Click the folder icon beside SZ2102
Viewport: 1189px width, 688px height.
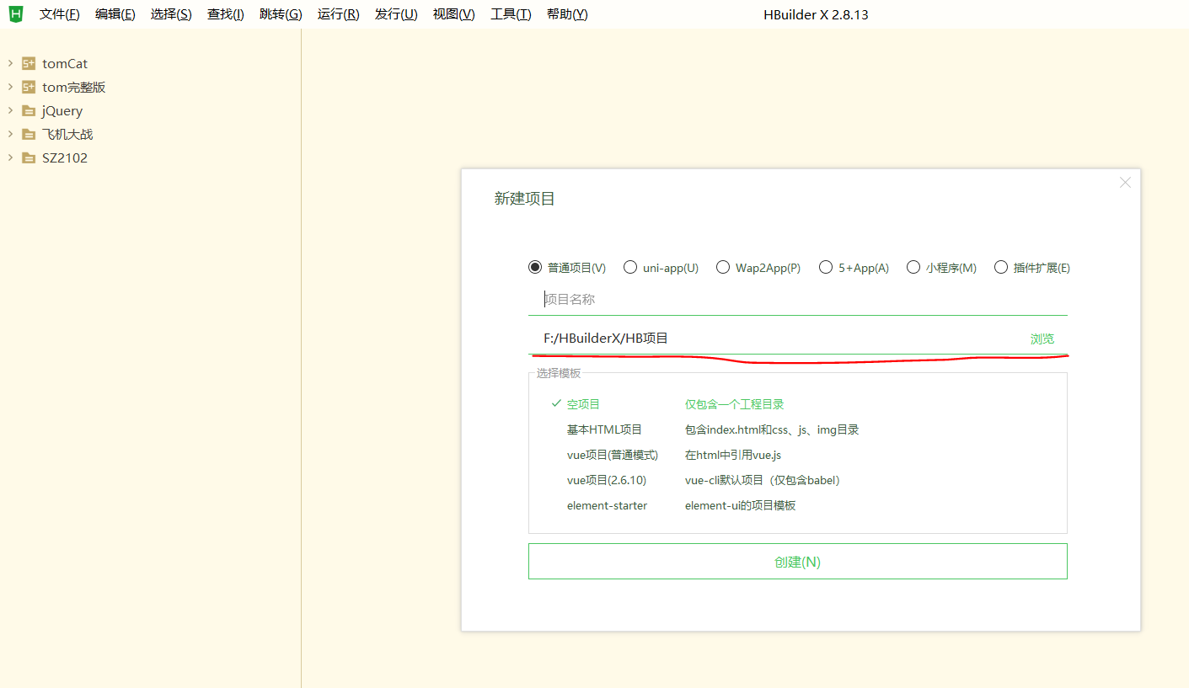pyautogui.click(x=28, y=157)
